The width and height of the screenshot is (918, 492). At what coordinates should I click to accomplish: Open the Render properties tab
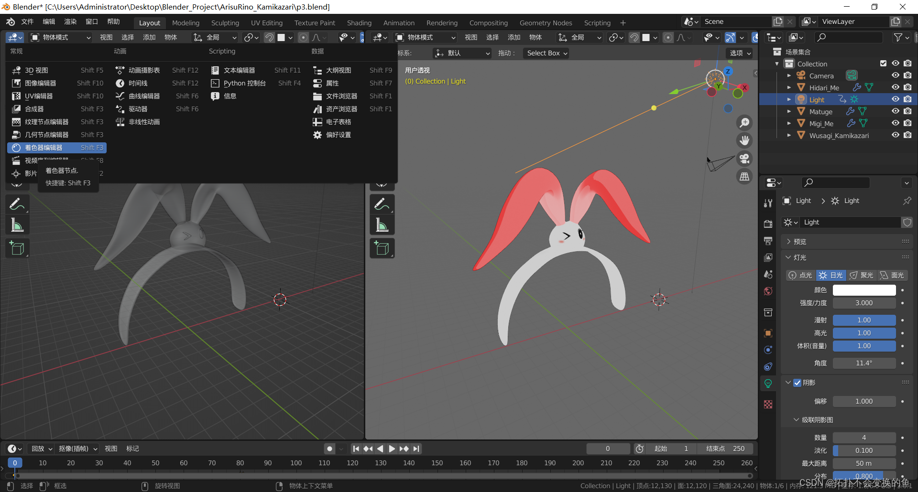click(768, 224)
